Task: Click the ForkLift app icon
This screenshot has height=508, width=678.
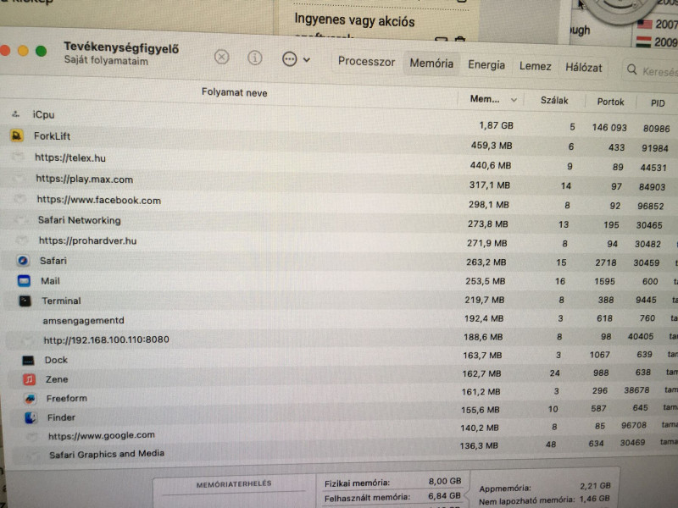Action: (17, 135)
